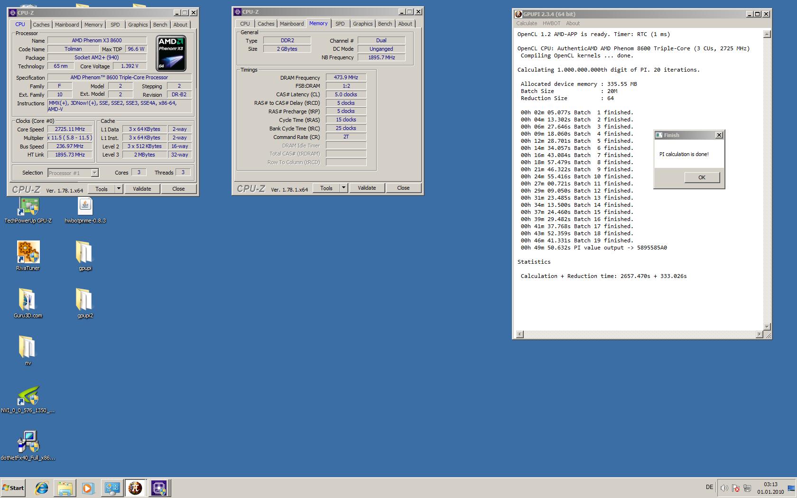
Task: Switch to Mainboard tab in left CPU-Z
Action: coord(67,25)
